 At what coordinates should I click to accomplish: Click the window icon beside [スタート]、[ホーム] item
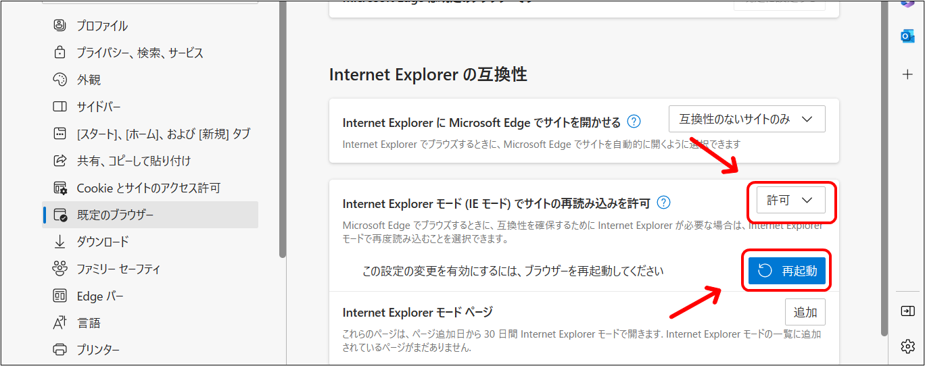click(x=60, y=134)
